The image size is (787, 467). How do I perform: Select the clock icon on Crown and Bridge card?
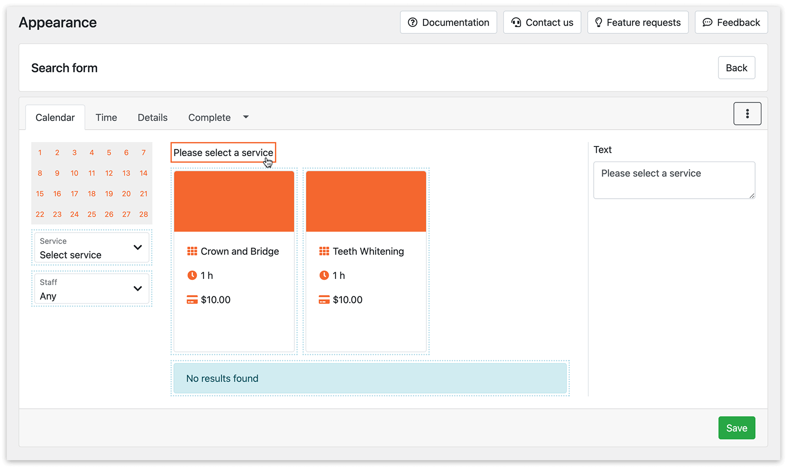(x=192, y=275)
